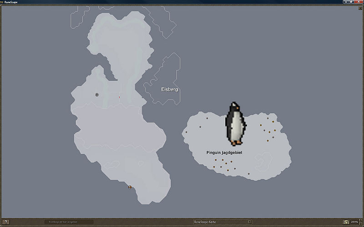Select the Pinguin Jagdgebiet map label

tap(224, 153)
